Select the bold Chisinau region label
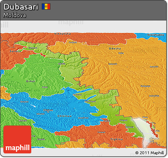Viewport: 168px width, 158px height. pyautogui.click(x=65, y=116)
